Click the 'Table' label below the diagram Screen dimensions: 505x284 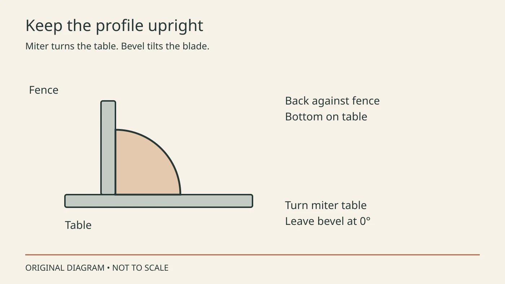click(78, 225)
